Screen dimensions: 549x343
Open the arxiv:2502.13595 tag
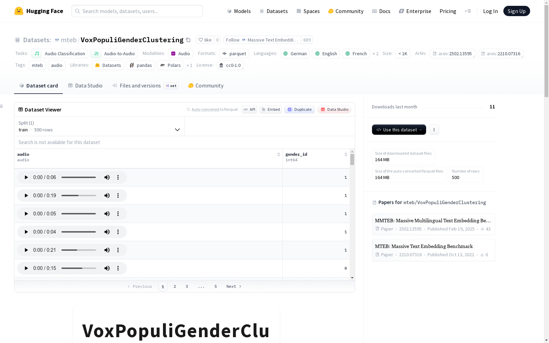click(x=452, y=54)
